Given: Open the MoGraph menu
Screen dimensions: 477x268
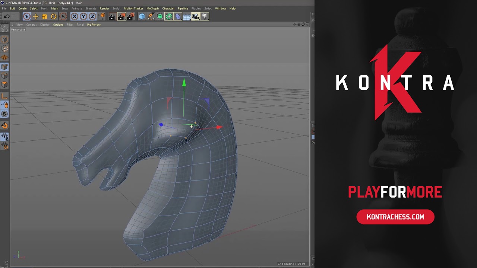Looking at the screenshot, I should [152, 8].
